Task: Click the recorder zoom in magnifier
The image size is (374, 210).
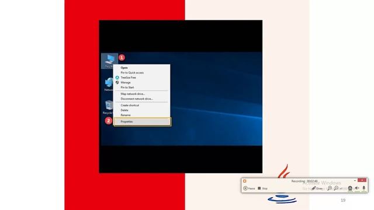Action: coord(330,188)
